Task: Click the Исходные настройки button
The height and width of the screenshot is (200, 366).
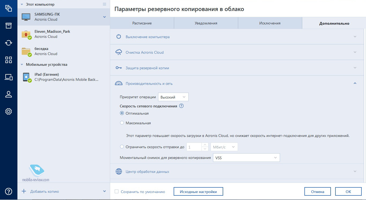Action: click(x=198, y=192)
